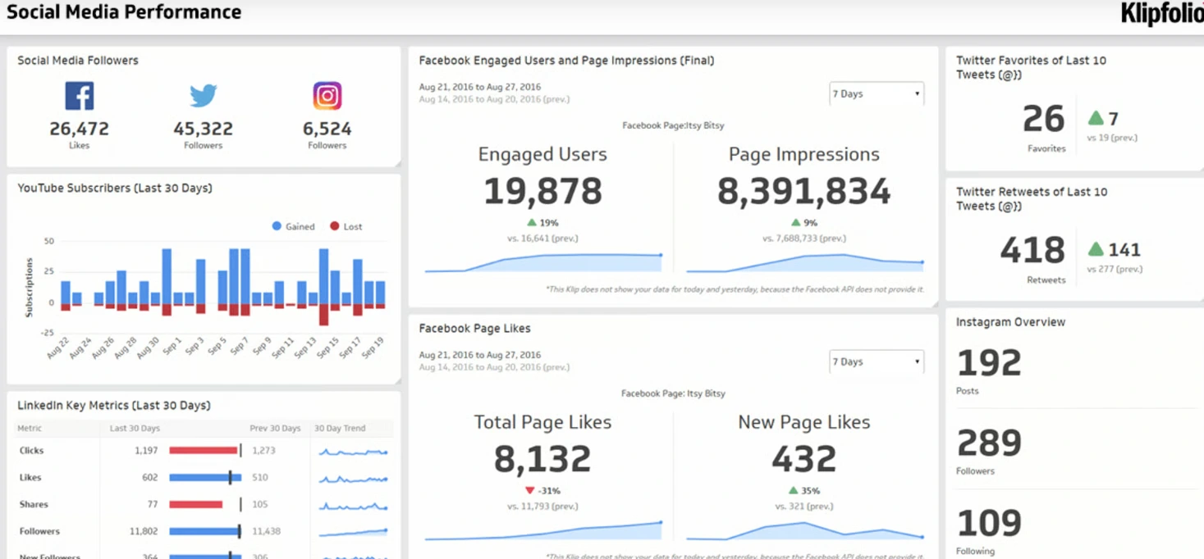
Task: Click the Instagram Overview Posts count 192
Action: coord(989,363)
